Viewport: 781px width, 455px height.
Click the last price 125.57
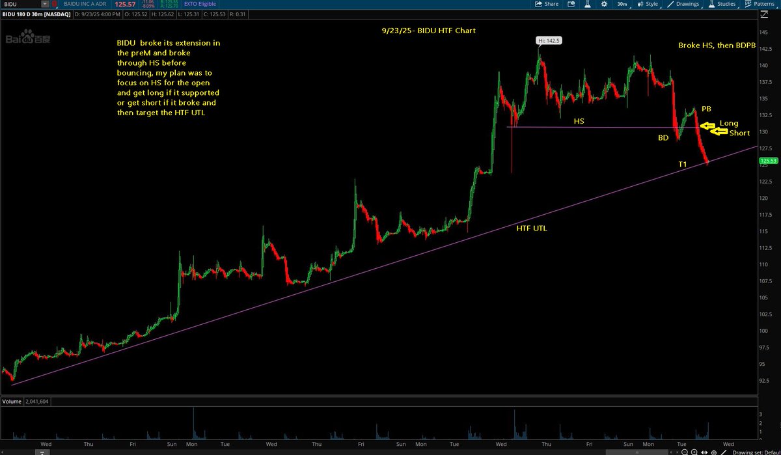point(125,4)
